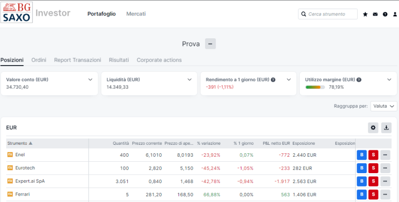399x202 pixels.
Task: Open favorites star icon
Action: click(365, 14)
